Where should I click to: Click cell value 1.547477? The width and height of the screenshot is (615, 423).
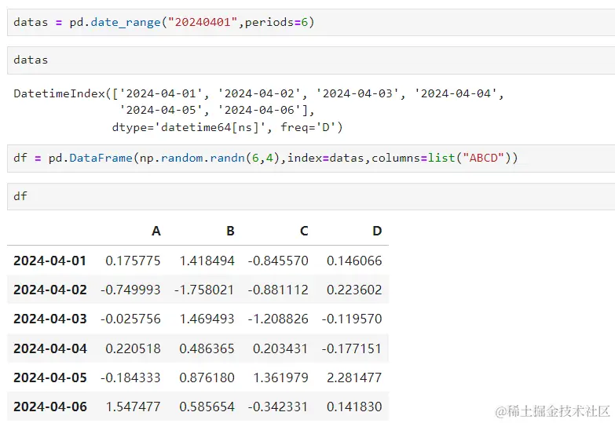(134, 407)
